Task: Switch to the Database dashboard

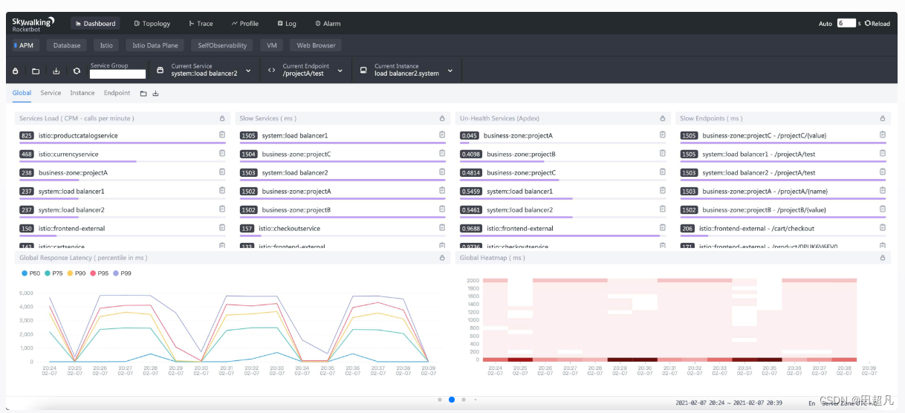Action: pyautogui.click(x=67, y=45)
